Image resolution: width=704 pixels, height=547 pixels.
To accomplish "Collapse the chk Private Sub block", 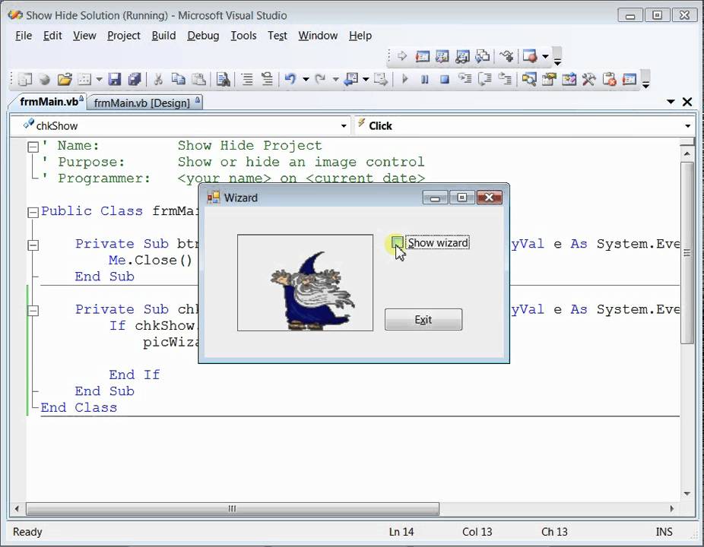I will [33, 311].
